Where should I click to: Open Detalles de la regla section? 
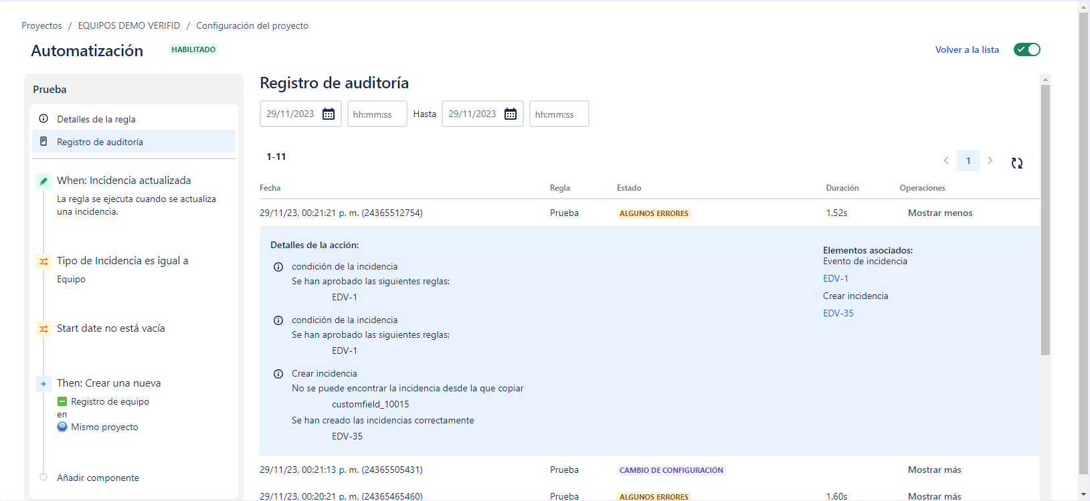point(134,118)
